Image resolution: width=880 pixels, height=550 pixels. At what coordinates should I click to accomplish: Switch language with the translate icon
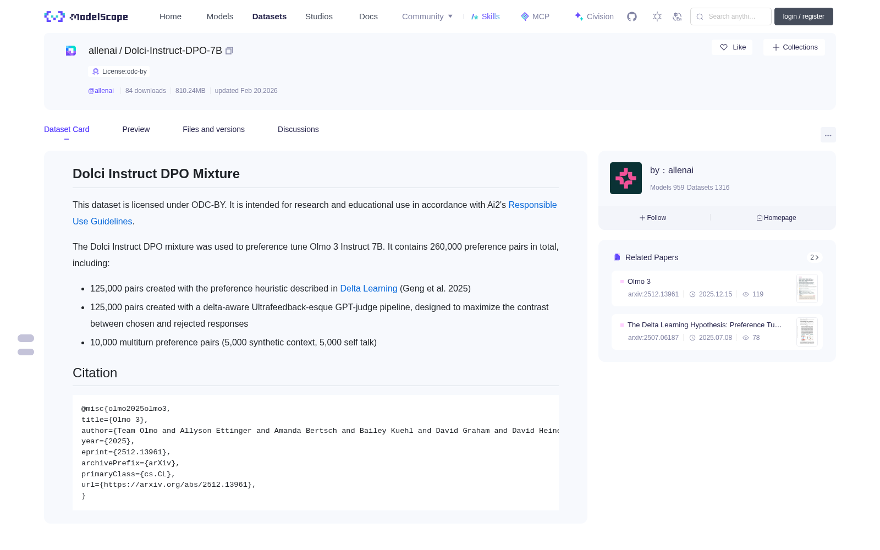point(677,16)
